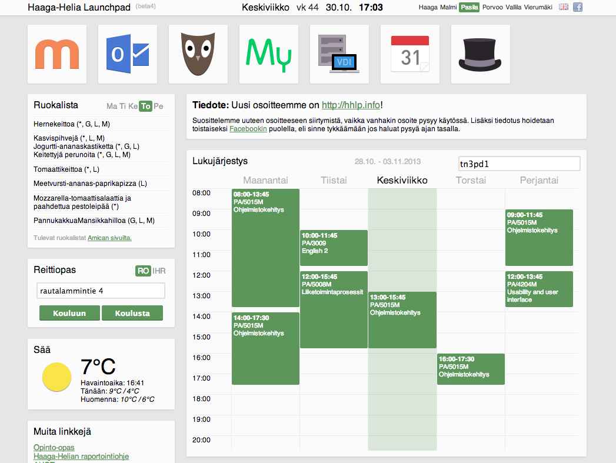
Task: Click the timetable group field tn3pd1
Action: (x=519, y=164)
